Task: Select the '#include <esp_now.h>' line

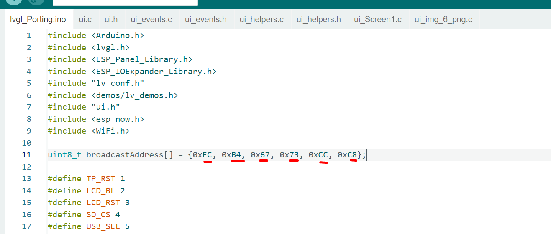Action: pos(96,119)
